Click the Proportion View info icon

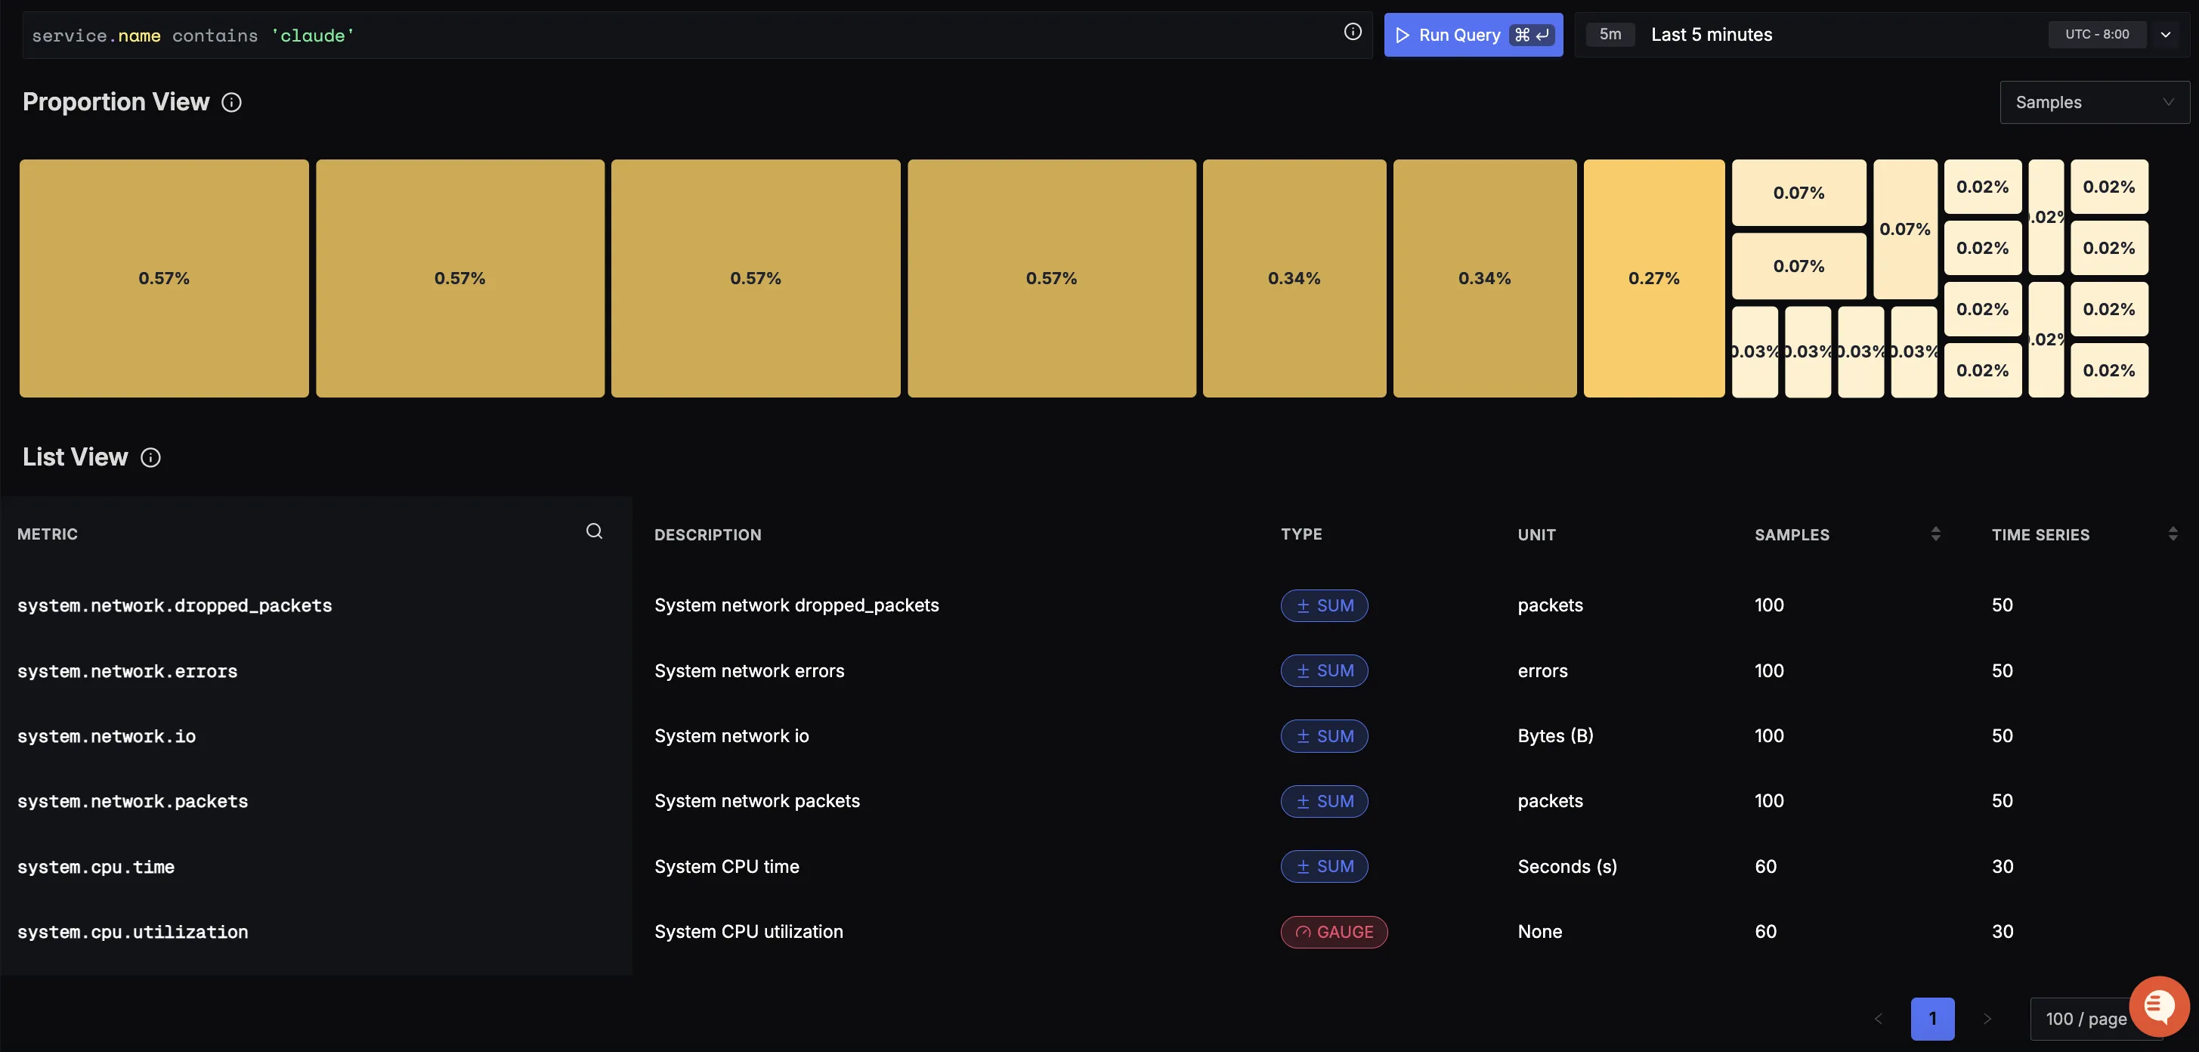[x=231, y=103]
